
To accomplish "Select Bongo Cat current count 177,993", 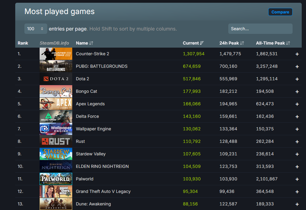I will coord(192,91).
